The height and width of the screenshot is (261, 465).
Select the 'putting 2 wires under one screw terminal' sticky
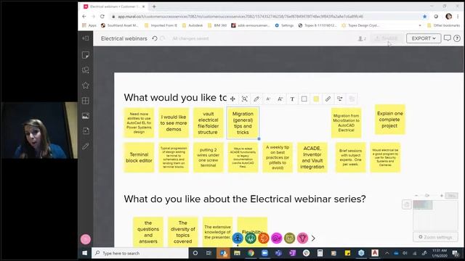click(209, 157)
